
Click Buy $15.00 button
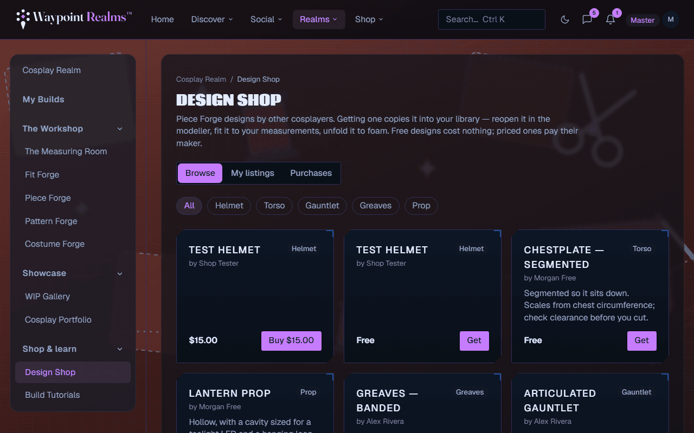291,341
